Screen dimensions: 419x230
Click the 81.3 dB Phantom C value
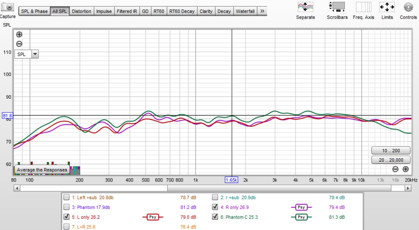337,217
